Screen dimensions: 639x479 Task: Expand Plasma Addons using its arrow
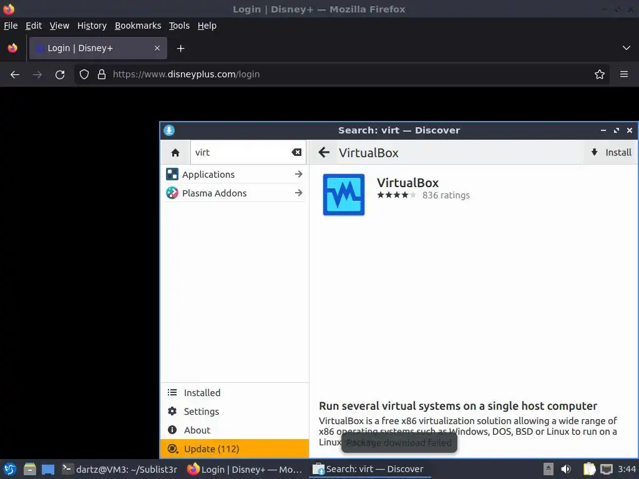299,193
